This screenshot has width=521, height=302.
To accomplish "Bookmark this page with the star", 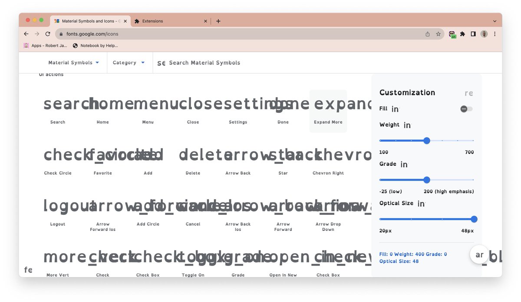I will 438,34.
